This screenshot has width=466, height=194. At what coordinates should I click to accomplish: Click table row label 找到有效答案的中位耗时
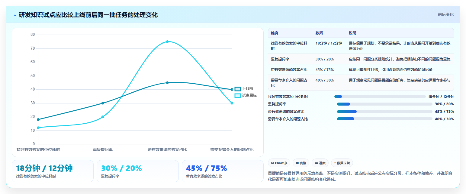tap(289, 46)
